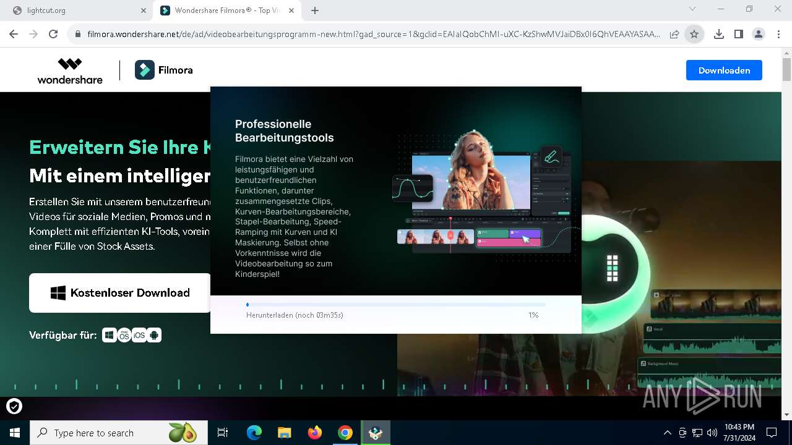This screenshot has height=445, width=792.
Task: Open Google Chrome from taskbar
Action: tap(345, 433)
